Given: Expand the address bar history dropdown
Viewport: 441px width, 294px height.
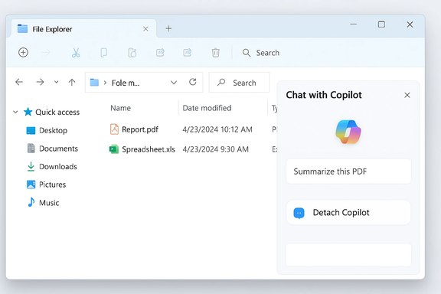Looking at the screenshot, I should (174, 83).
